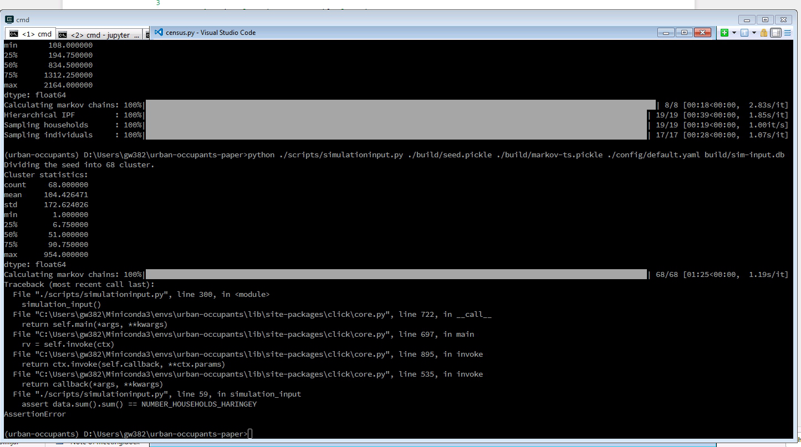
Task: Click the 'max 2164.000000' statistics row
Action: [48, 85]
